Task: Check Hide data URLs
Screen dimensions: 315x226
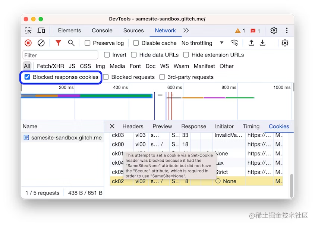Action: click(x=134, y=55)
